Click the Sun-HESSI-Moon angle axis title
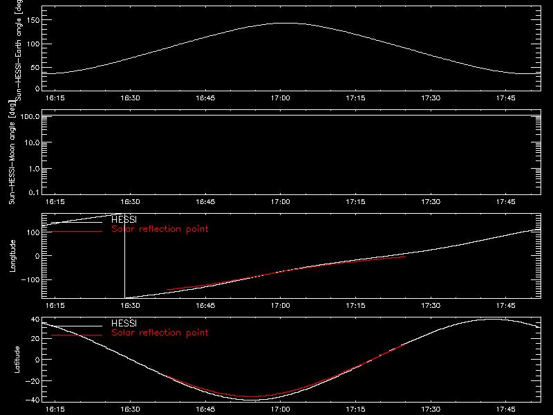The width and height of the screenshot is (553, 415). pyautogui.click(x=12, y=152)
